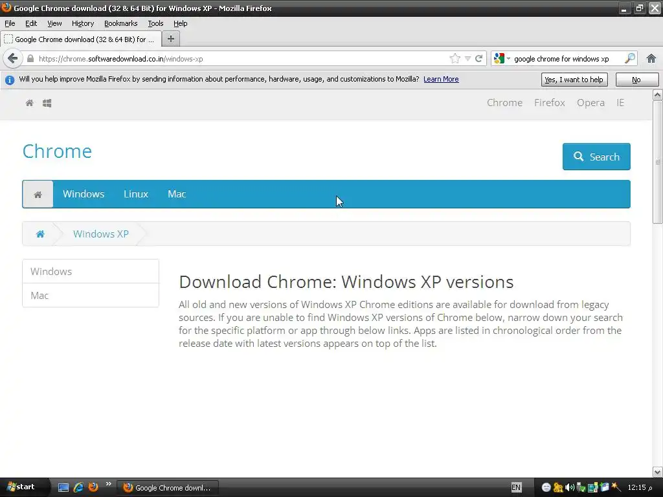Click the IE link in top navigation
663x497 pixels.
pyautogui.click(x=620, y=103)
